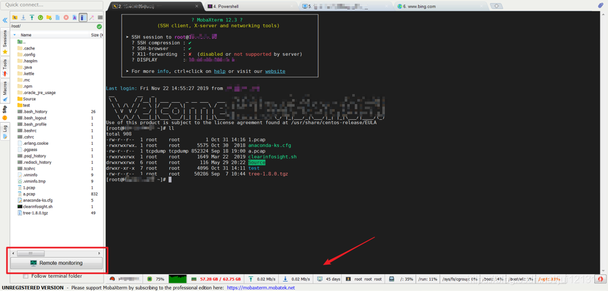Open the website link in the terminal

(x=275, y=71)
